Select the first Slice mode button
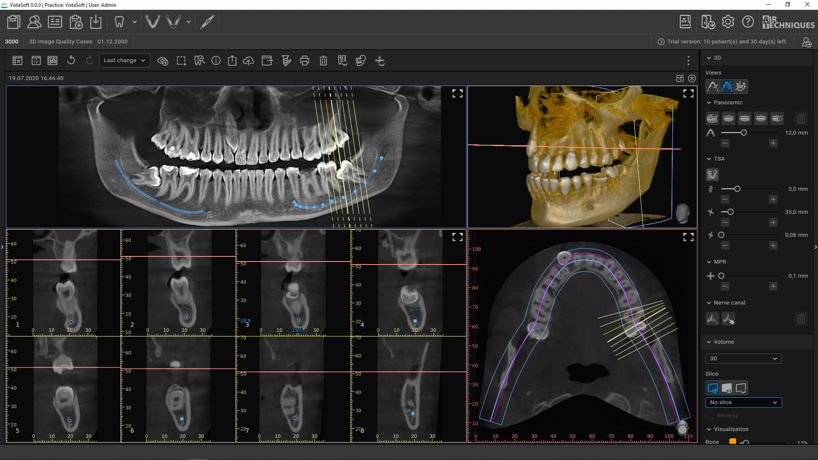This screenshot has height=460, width=818. coord(712,388)
